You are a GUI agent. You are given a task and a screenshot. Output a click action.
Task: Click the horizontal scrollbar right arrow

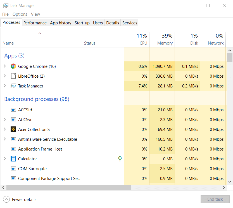click(x=224, y=188)
